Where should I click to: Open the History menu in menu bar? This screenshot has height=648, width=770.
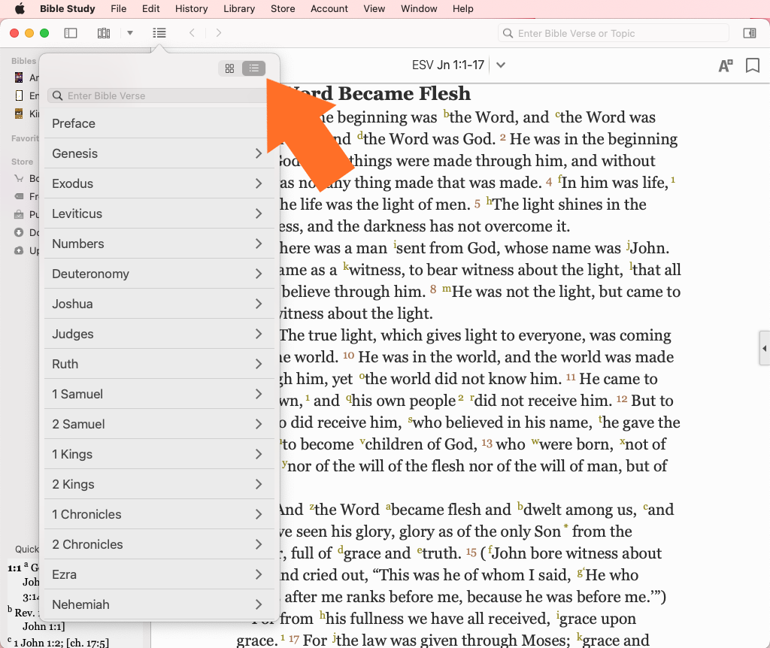click(x=191, y=9)
